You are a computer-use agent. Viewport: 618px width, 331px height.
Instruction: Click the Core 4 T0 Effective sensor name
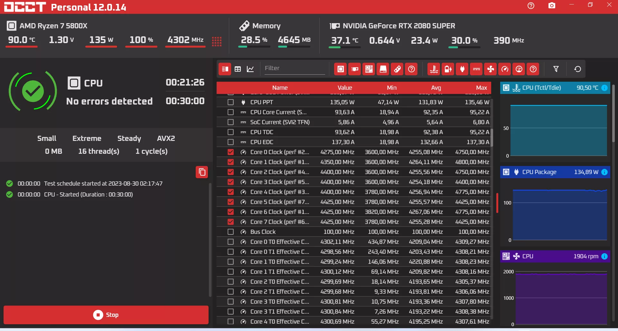click(x=280, y=322)
